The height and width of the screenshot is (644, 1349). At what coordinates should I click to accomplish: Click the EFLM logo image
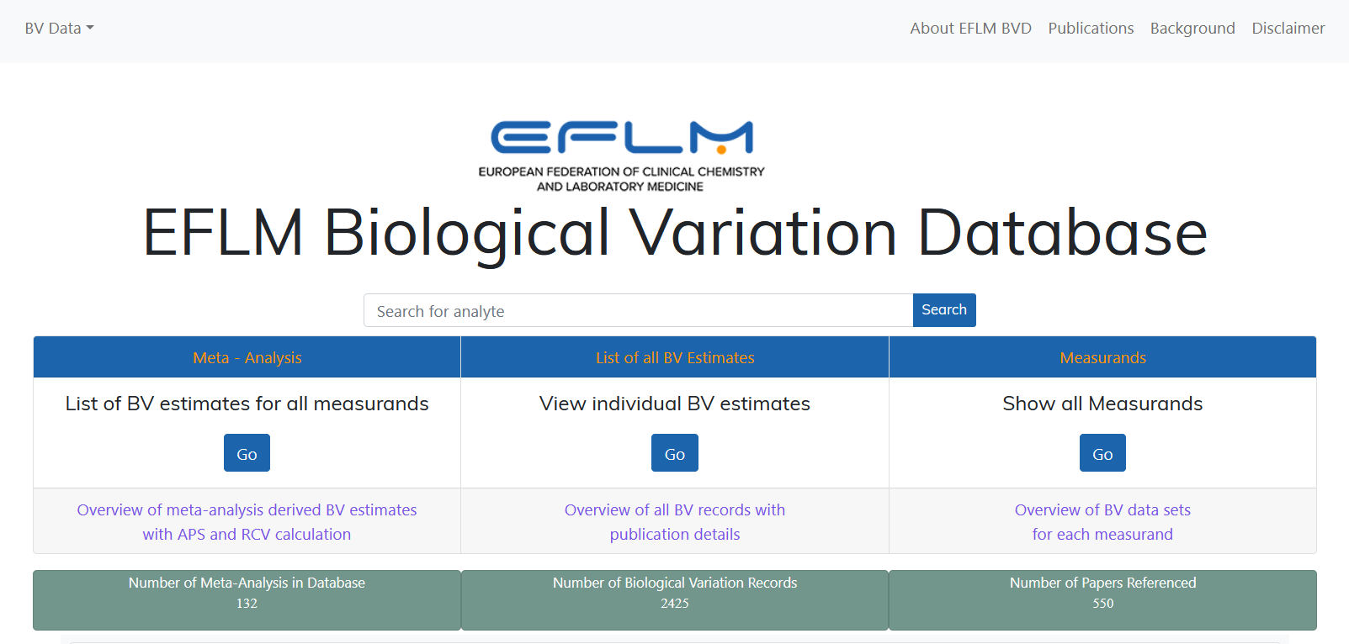tap(621, 156)
